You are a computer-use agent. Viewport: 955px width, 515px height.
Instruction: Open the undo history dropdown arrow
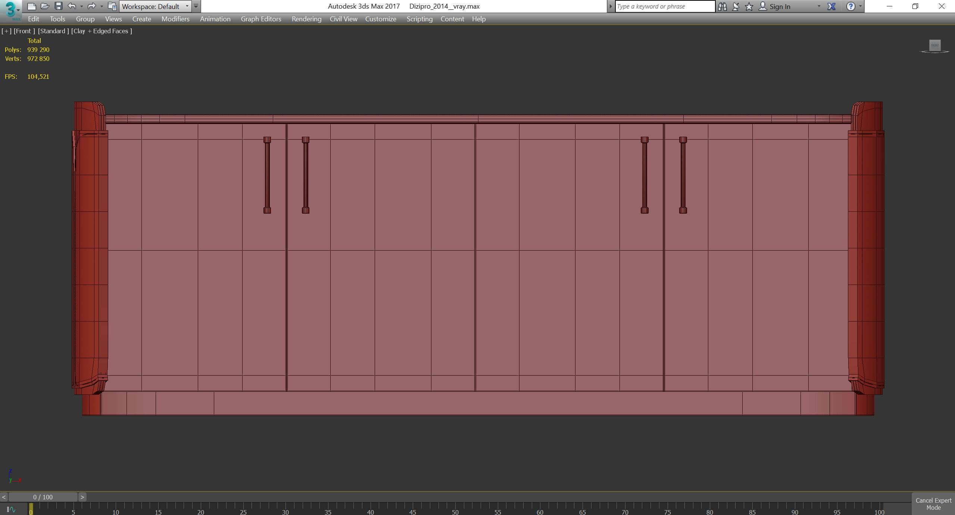(x=81, y=6)
